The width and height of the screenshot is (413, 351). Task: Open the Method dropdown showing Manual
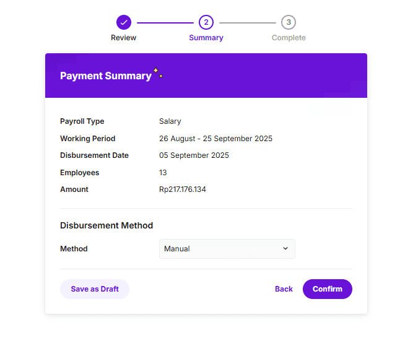(x=227, y=249)
